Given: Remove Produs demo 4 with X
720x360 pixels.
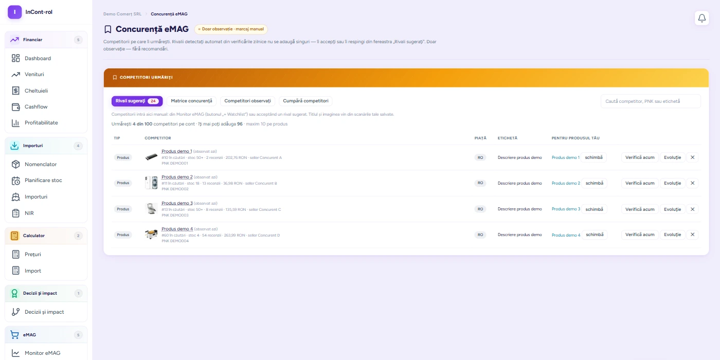Looking at the screenshot, I should point(692,235).
